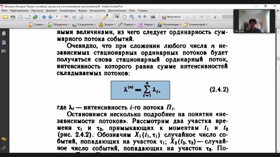Screen dimensions: 280x157
Task: Click the Ввод текста typewriter button
Action: coord(171,17)
